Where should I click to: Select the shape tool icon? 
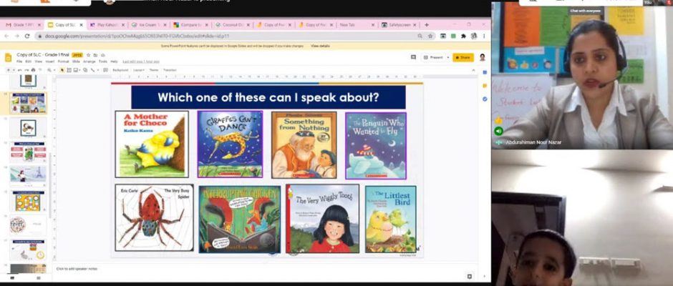[85, 70]
